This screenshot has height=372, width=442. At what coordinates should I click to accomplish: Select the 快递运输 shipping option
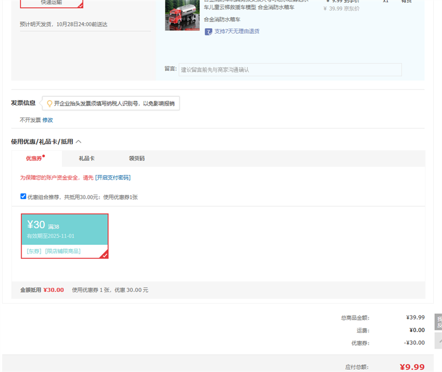click(x=51, y=3)
